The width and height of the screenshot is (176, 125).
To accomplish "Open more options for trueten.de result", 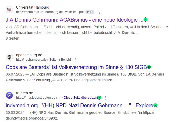I will click(x=106, y=98).
